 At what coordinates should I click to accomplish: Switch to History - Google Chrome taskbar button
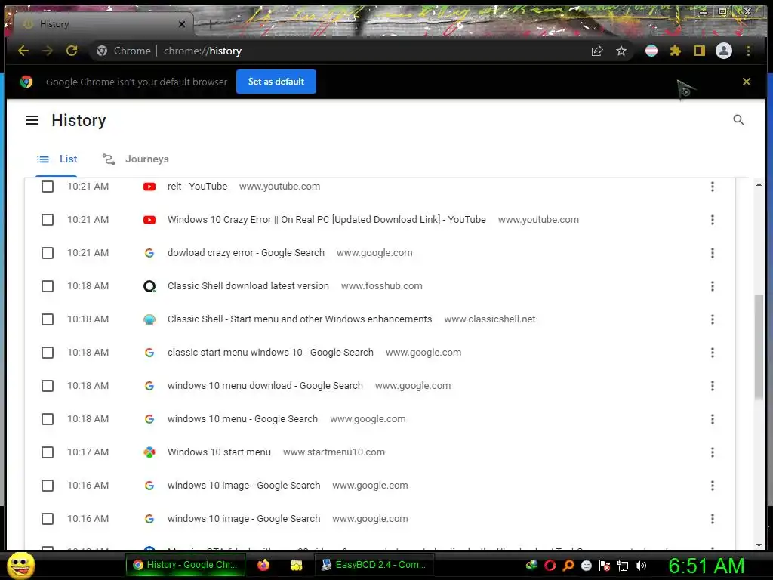tap(184, 565)
